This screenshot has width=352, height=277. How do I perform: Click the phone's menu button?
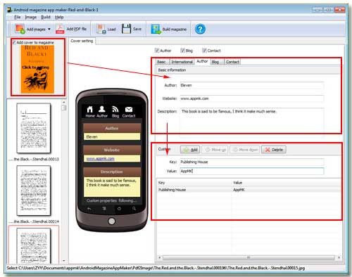click(104, 209)
